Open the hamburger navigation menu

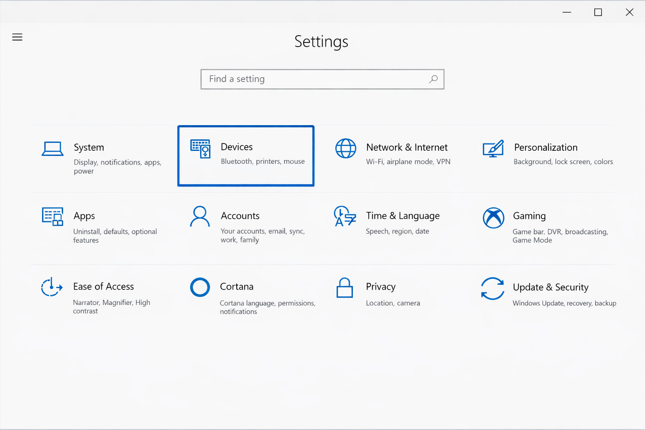(x=17, y=37)
